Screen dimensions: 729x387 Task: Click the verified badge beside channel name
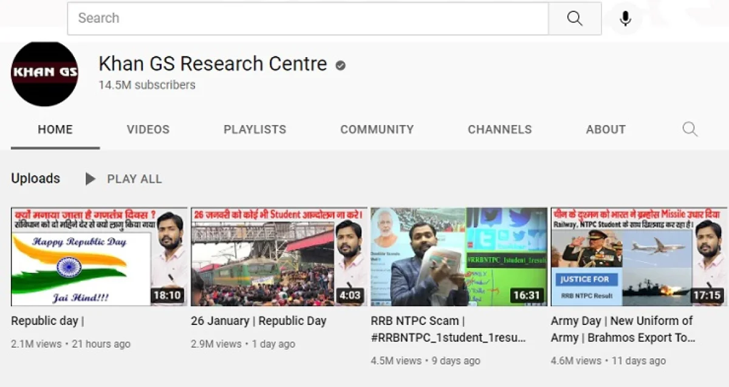(x=340, y=65)
